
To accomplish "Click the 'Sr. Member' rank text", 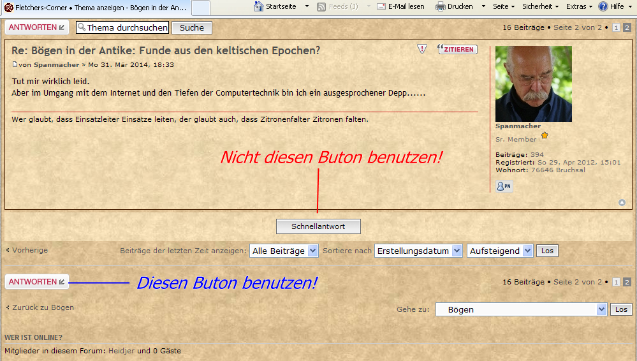I will pyautogui.click(x=516, y=139).
